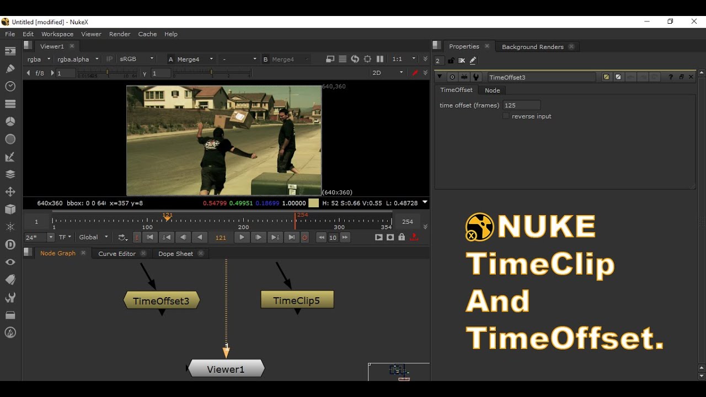Float the TimeOffset3 properties panel
The height and width of the screenshot is (397, 706).
pos(681,77)
